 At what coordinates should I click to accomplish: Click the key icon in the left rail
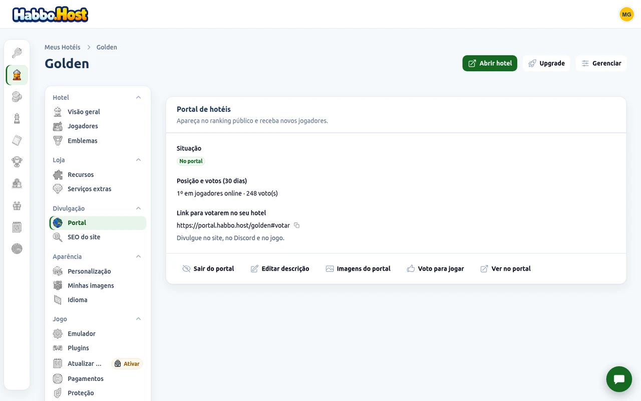17,53
